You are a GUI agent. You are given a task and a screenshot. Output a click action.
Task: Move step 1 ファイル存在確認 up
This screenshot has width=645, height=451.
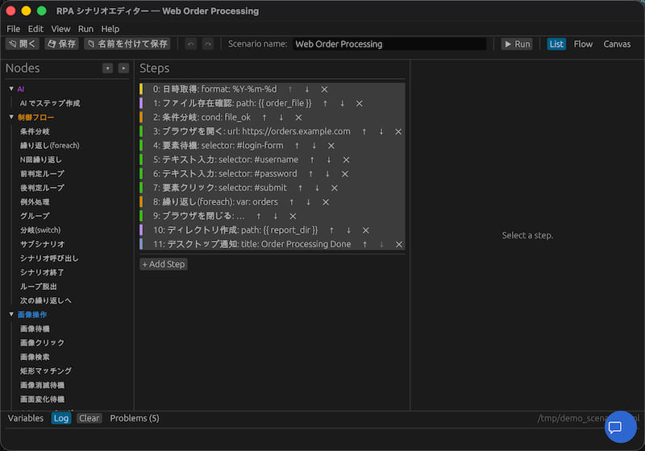(x=325, y=104)
